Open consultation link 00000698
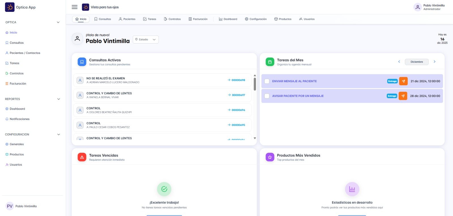 (x=236, y=80)
